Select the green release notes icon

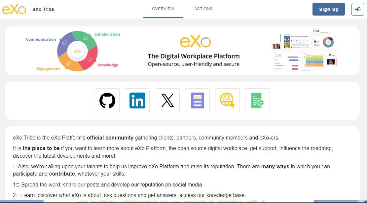tap(257, 101)
